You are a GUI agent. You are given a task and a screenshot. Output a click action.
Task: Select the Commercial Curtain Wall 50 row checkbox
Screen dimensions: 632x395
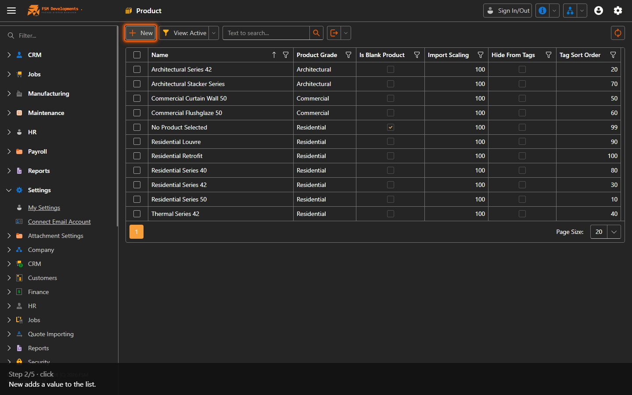tap(137, 98)
